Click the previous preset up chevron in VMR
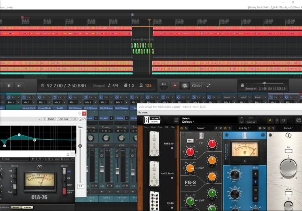Image resolution: width=302 pixels, height=211 pixels. point(241,118)
